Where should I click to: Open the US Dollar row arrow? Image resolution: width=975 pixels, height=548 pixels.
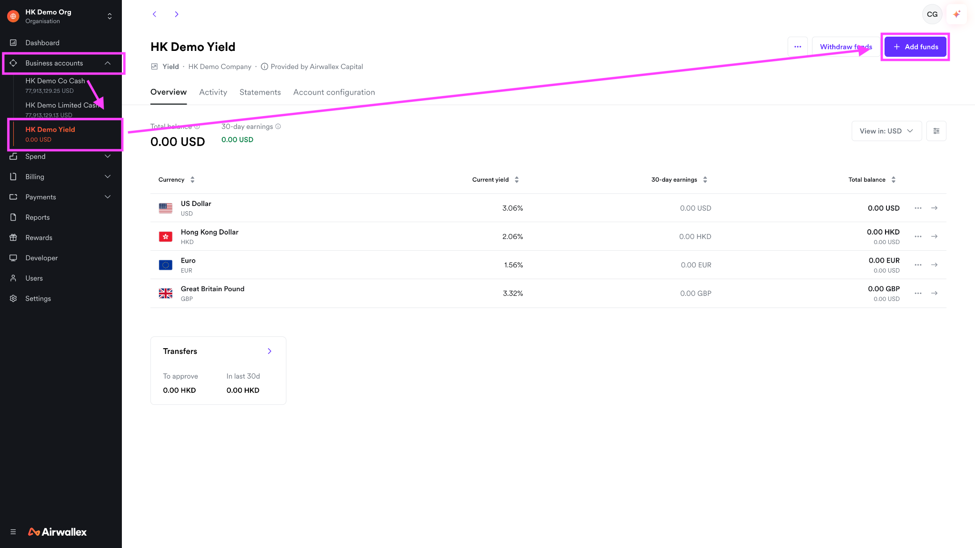pos(935,208)
